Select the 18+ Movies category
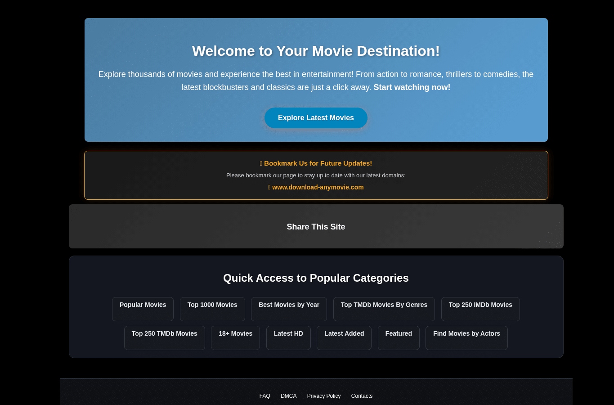The image size is (614, 405). [235, 338]
